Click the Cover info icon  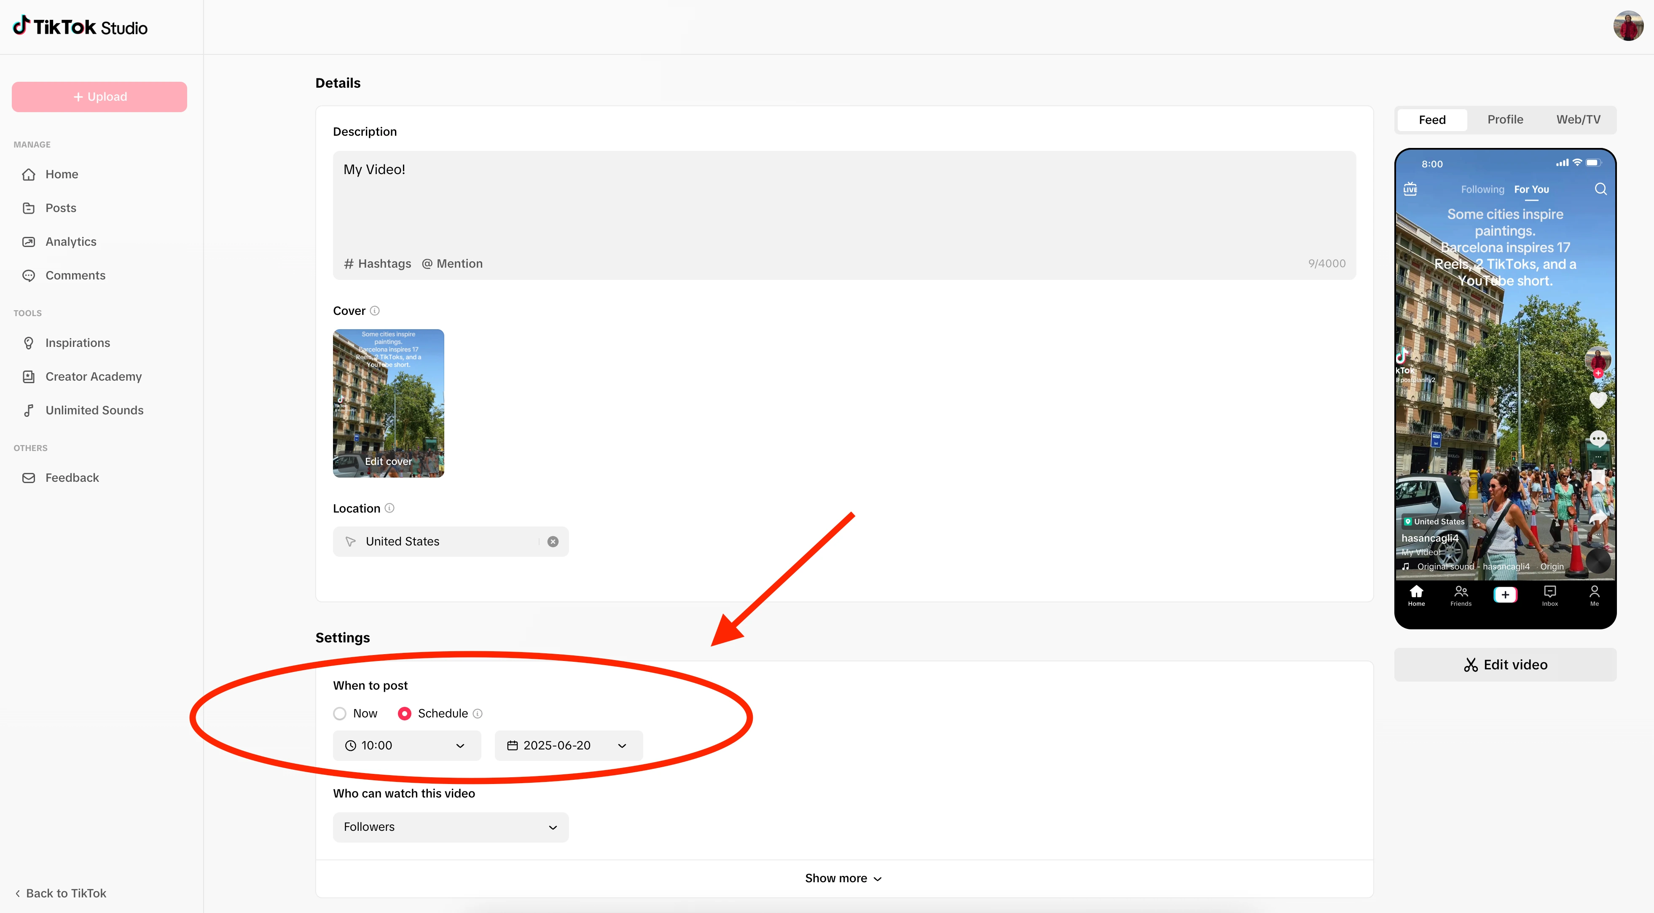tap(375, 311)
